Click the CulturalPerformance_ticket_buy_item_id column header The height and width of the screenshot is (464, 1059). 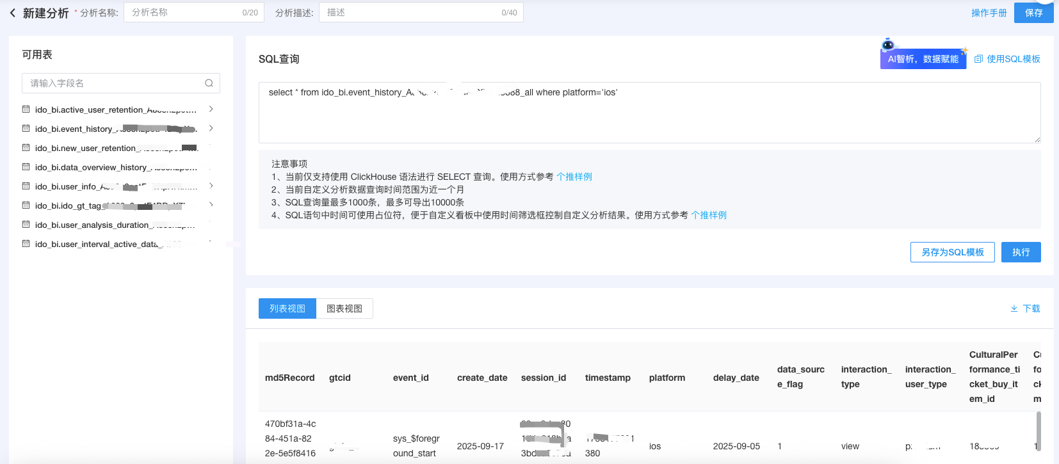[x=994, y=377]
